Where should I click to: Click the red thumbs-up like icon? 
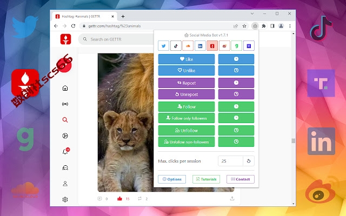click(120, 199)
